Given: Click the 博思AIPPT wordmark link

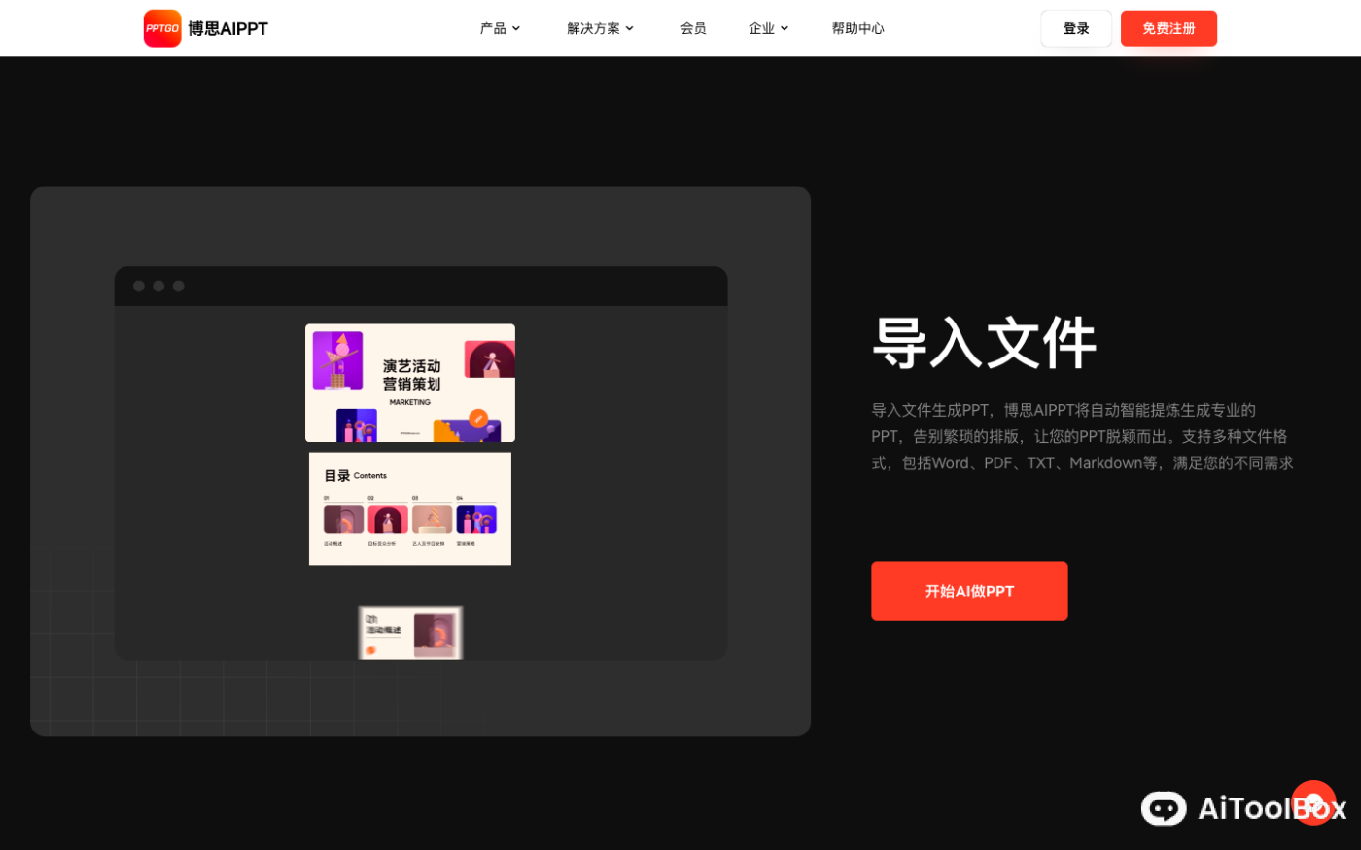Looking at the screenshot, I should point(233,28).
